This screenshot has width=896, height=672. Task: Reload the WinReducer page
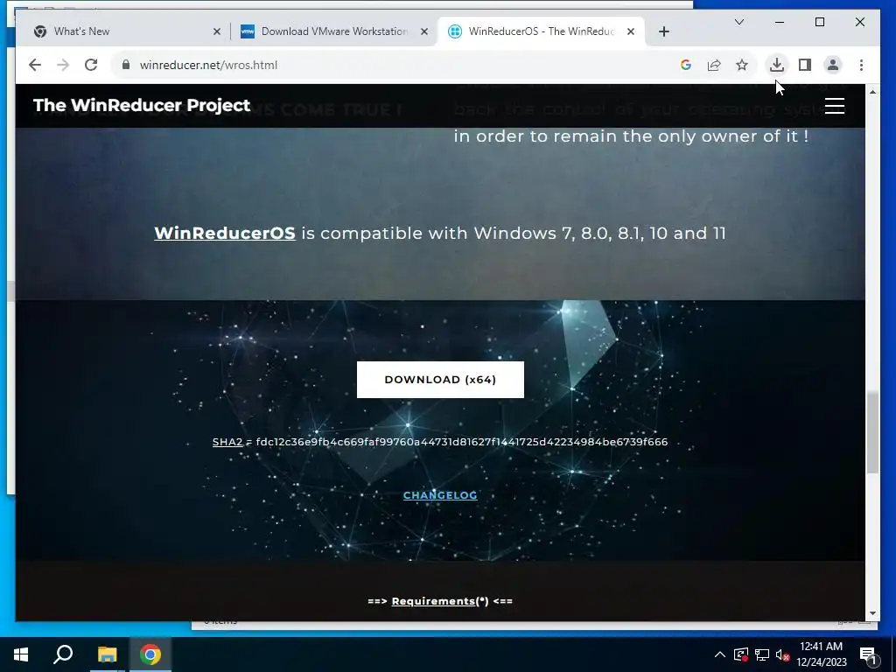(x=91, y=65)
